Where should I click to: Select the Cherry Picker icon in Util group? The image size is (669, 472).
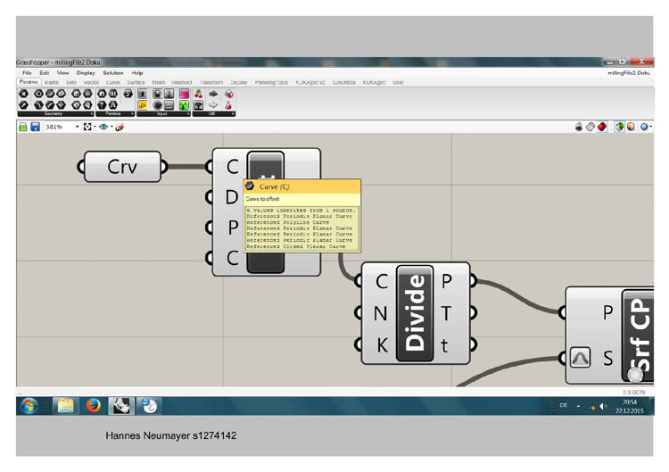198,94
